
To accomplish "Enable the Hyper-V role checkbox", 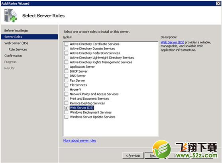I will (x=66, y=89).
